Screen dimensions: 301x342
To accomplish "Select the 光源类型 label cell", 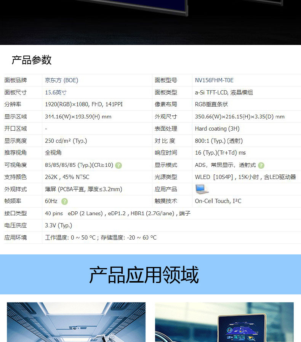I will click(166, 177).
